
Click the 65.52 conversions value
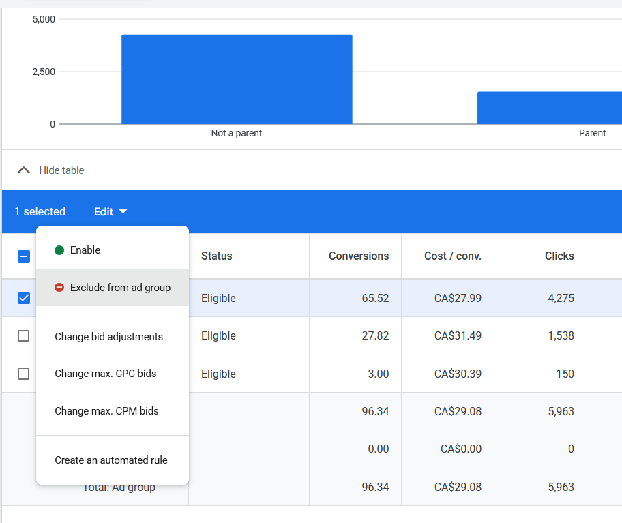pos(375,298)
